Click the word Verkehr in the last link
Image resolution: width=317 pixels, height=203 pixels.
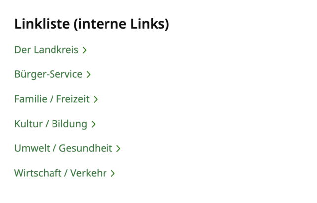89,173
